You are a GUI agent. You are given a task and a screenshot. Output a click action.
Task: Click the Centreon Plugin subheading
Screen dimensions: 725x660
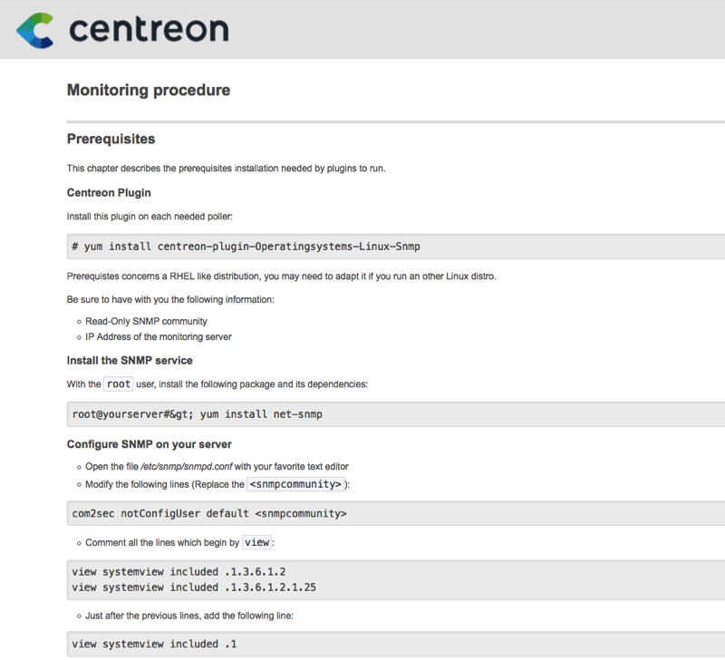109,193
